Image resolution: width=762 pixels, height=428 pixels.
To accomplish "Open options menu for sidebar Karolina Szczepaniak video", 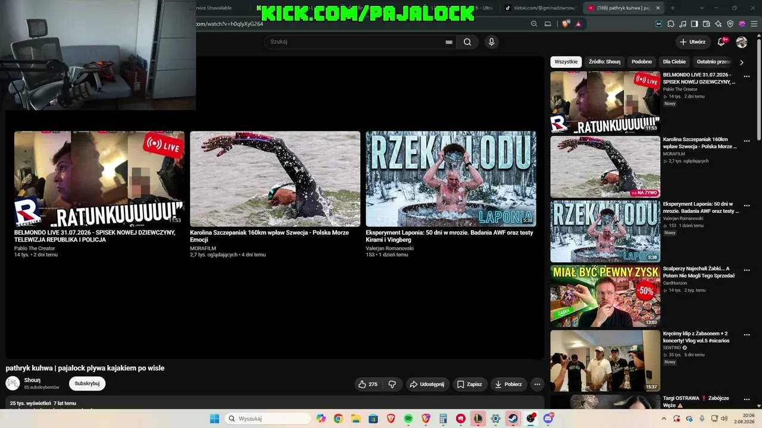I will tap(747, 141).
